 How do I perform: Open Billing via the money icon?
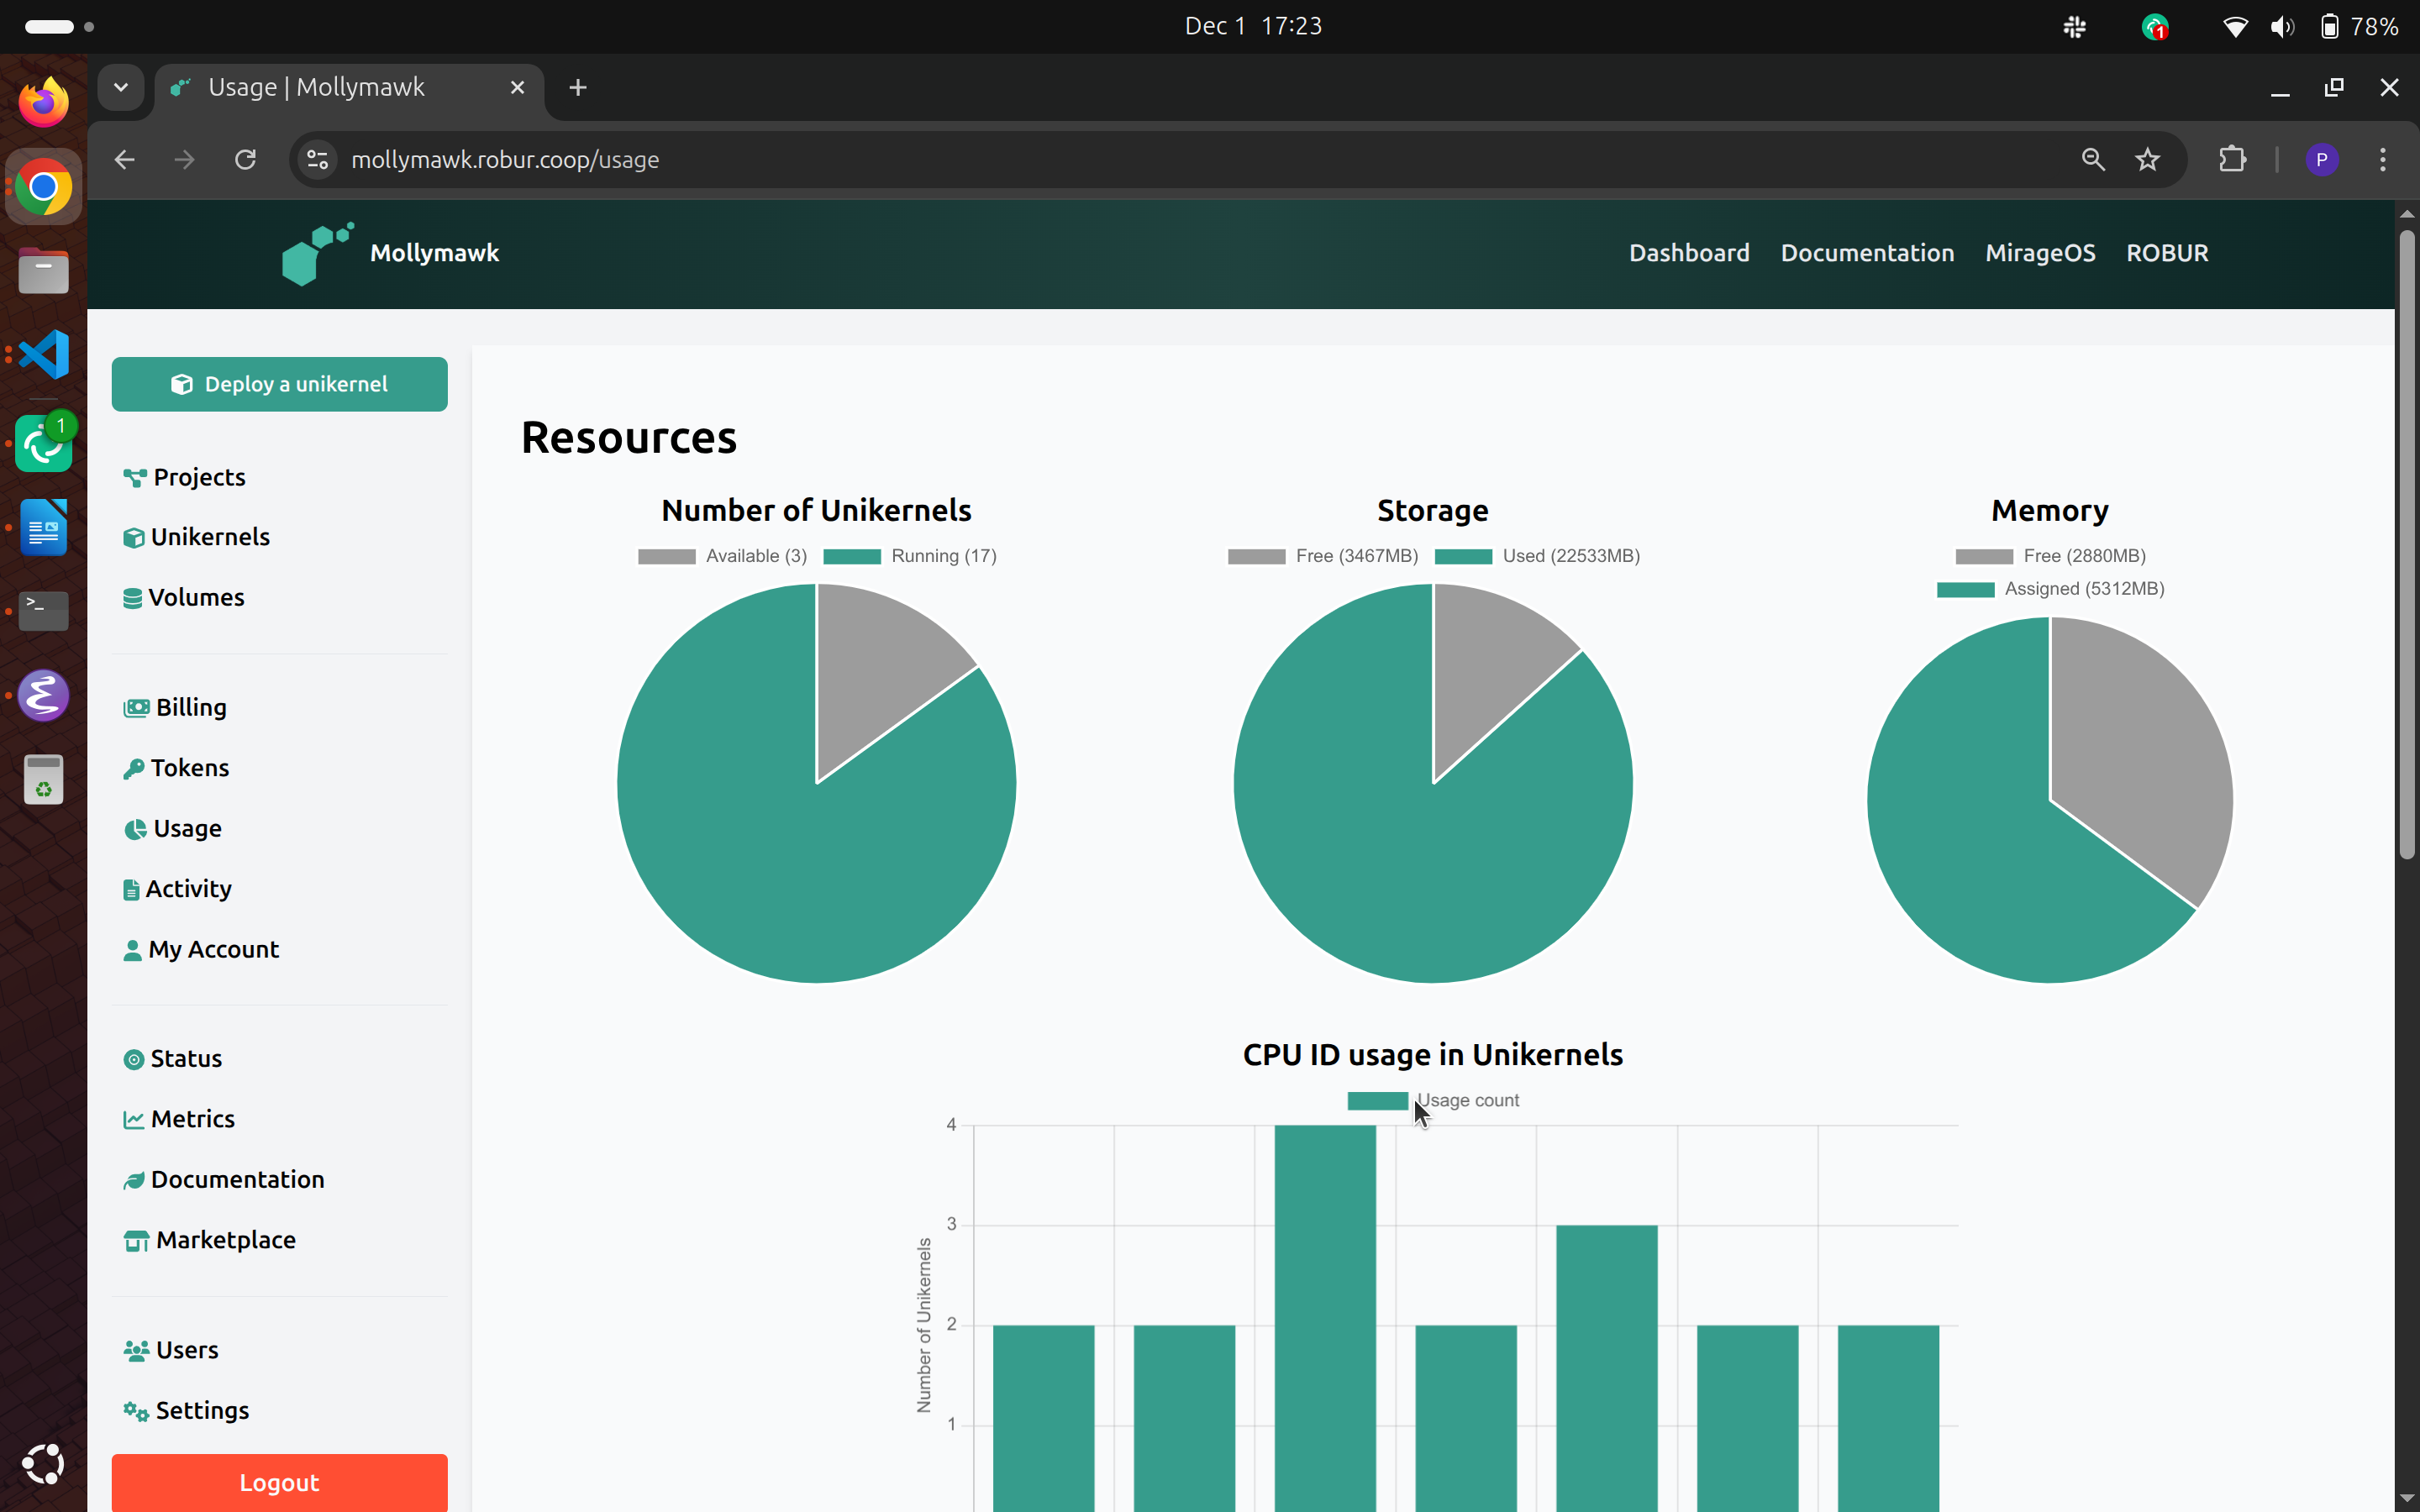pyautogui.click(x=136, y=707)
